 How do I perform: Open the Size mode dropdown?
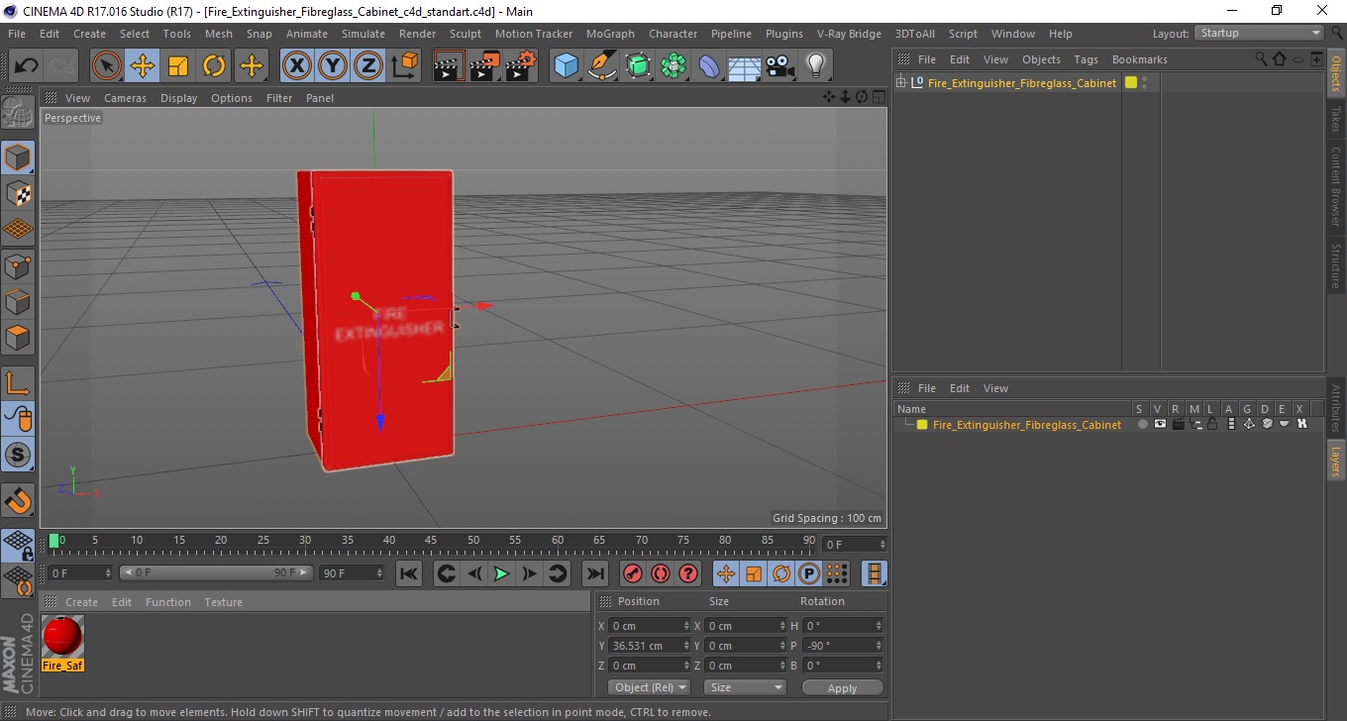[745, 687]
